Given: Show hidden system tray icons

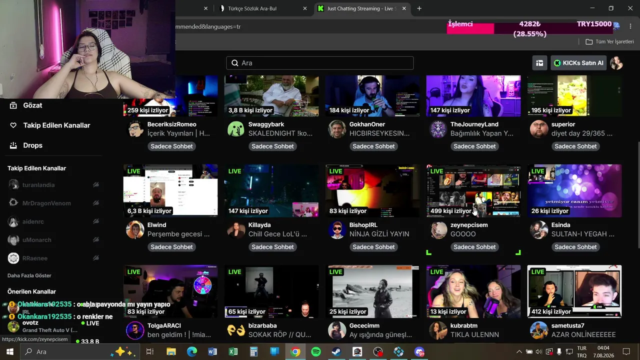Looking at the screenshot, I should 518,352.
